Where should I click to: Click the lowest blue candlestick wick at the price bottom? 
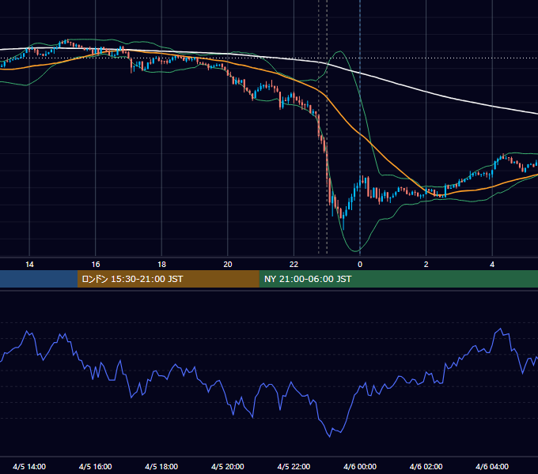[343, 223]
